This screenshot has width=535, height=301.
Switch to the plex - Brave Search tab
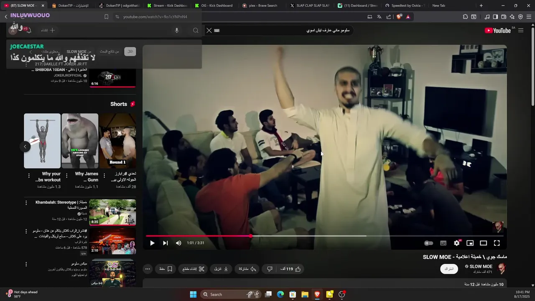tap(262, 5)
